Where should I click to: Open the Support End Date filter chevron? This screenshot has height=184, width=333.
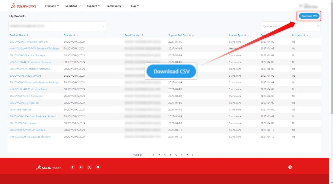click(x=193, y=35)
